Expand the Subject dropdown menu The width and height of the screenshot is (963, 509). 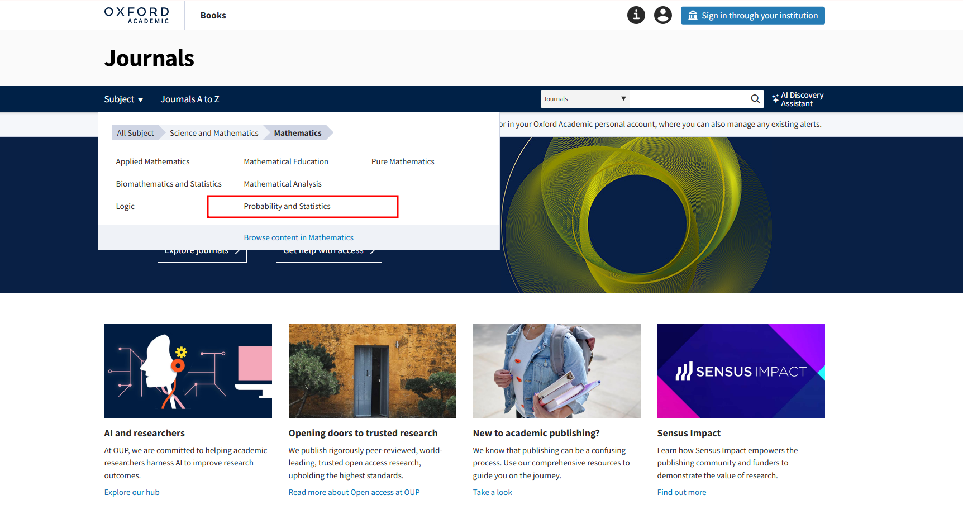pos(123,99)
